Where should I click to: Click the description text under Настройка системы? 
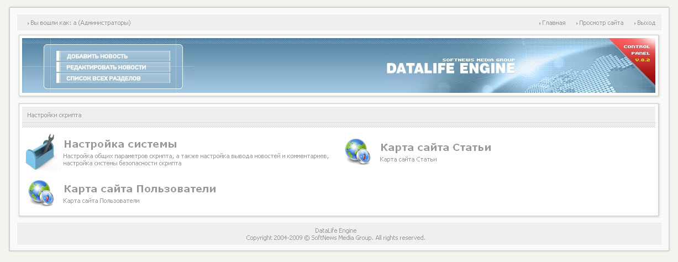(196, 160)
